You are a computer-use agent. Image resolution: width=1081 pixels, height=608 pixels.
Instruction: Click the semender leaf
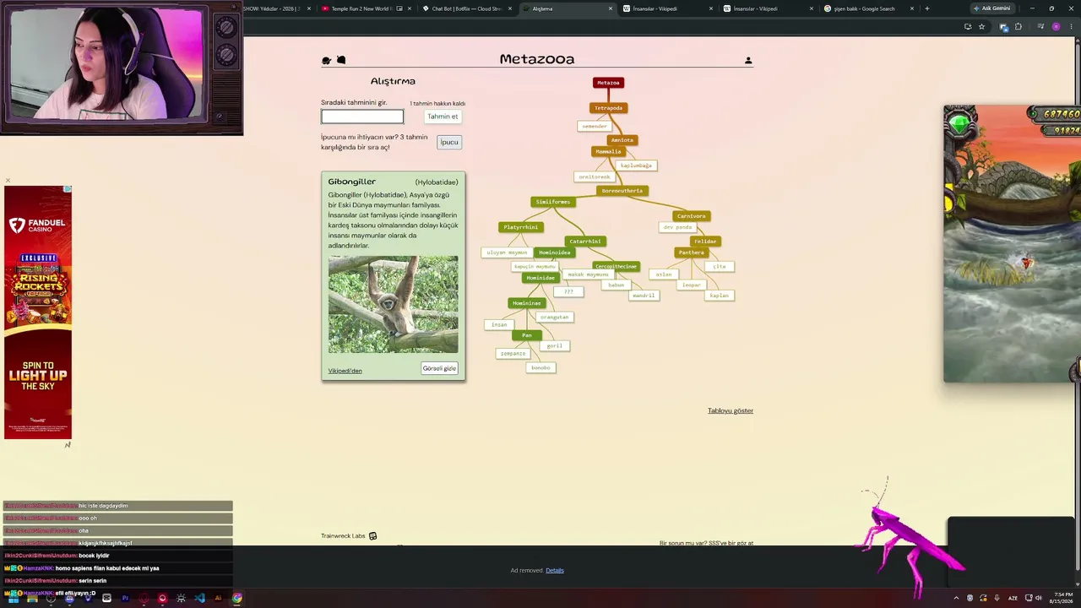click(595, 126)
